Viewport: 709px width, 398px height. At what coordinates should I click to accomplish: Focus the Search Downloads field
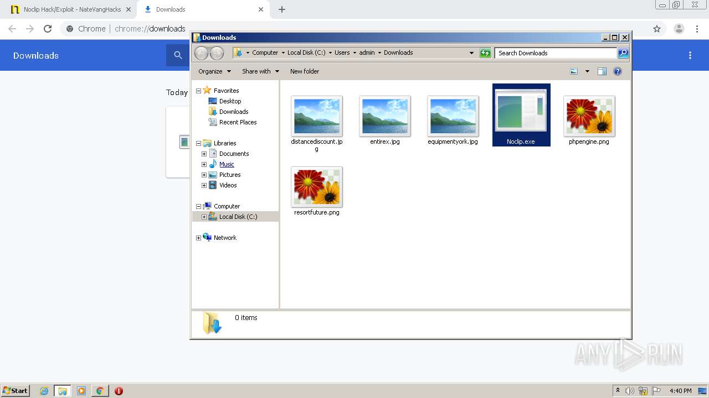click(556, 53)
